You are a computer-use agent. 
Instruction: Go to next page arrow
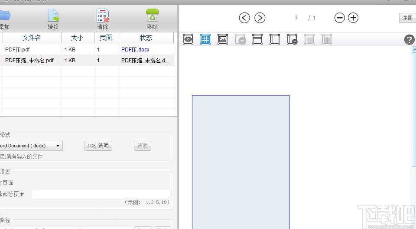click(260, 18)
